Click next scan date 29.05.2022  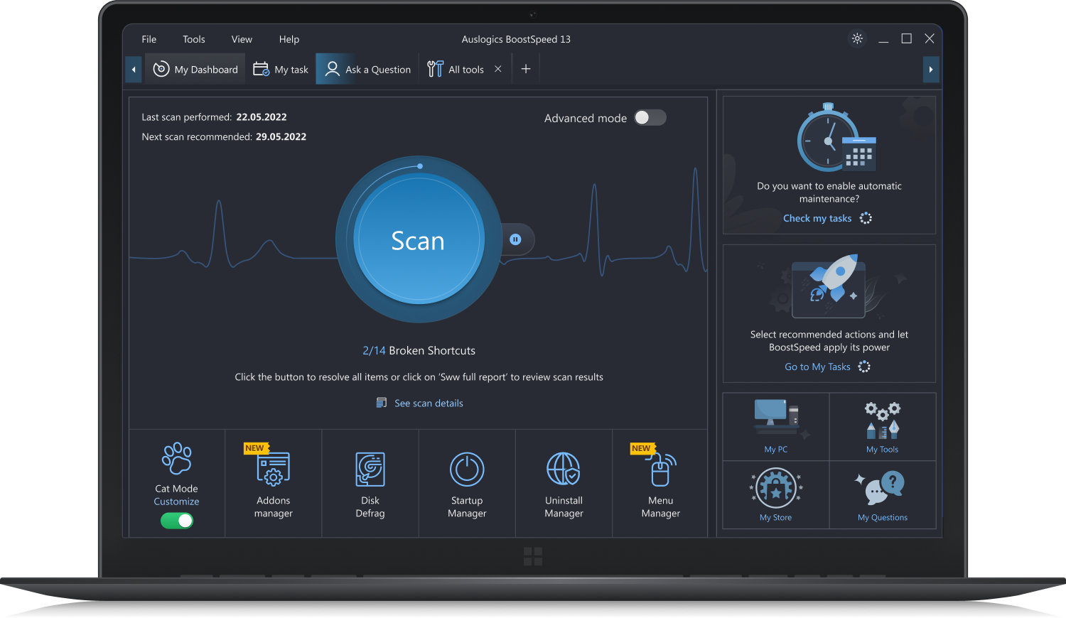281,137
